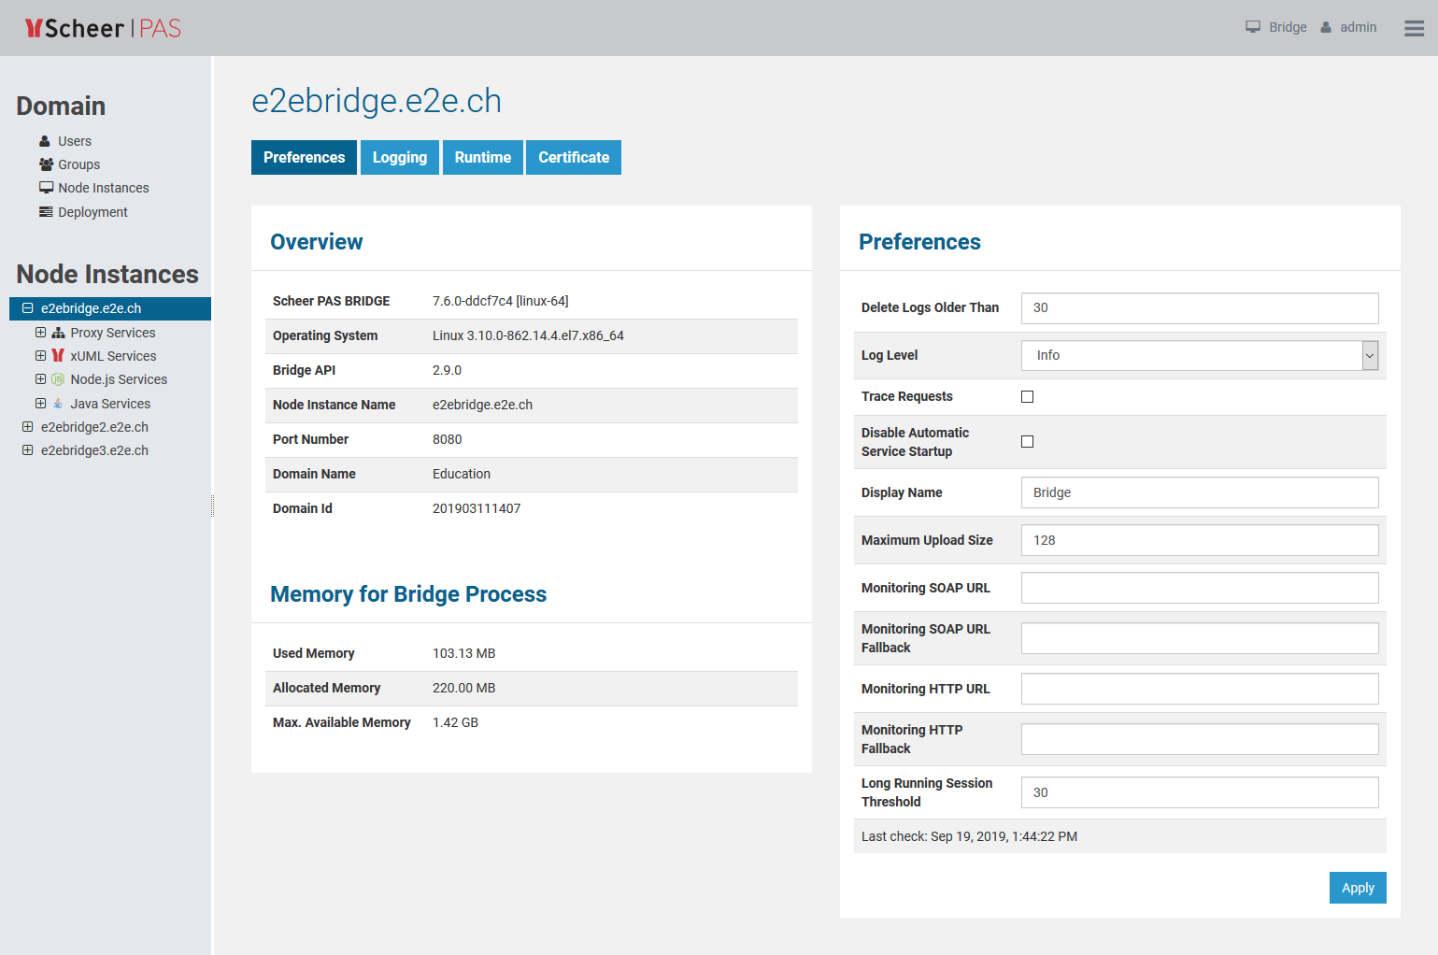Click the Groups icon in sidebar
1438x955 pixels.
pos(46,164)
